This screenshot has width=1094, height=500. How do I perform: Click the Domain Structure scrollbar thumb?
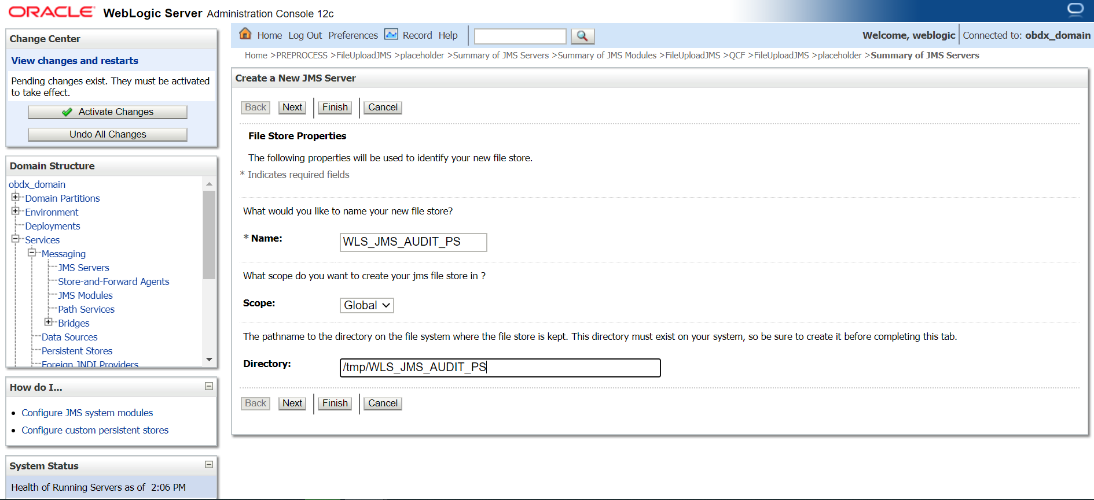click(x=209, y=235)
